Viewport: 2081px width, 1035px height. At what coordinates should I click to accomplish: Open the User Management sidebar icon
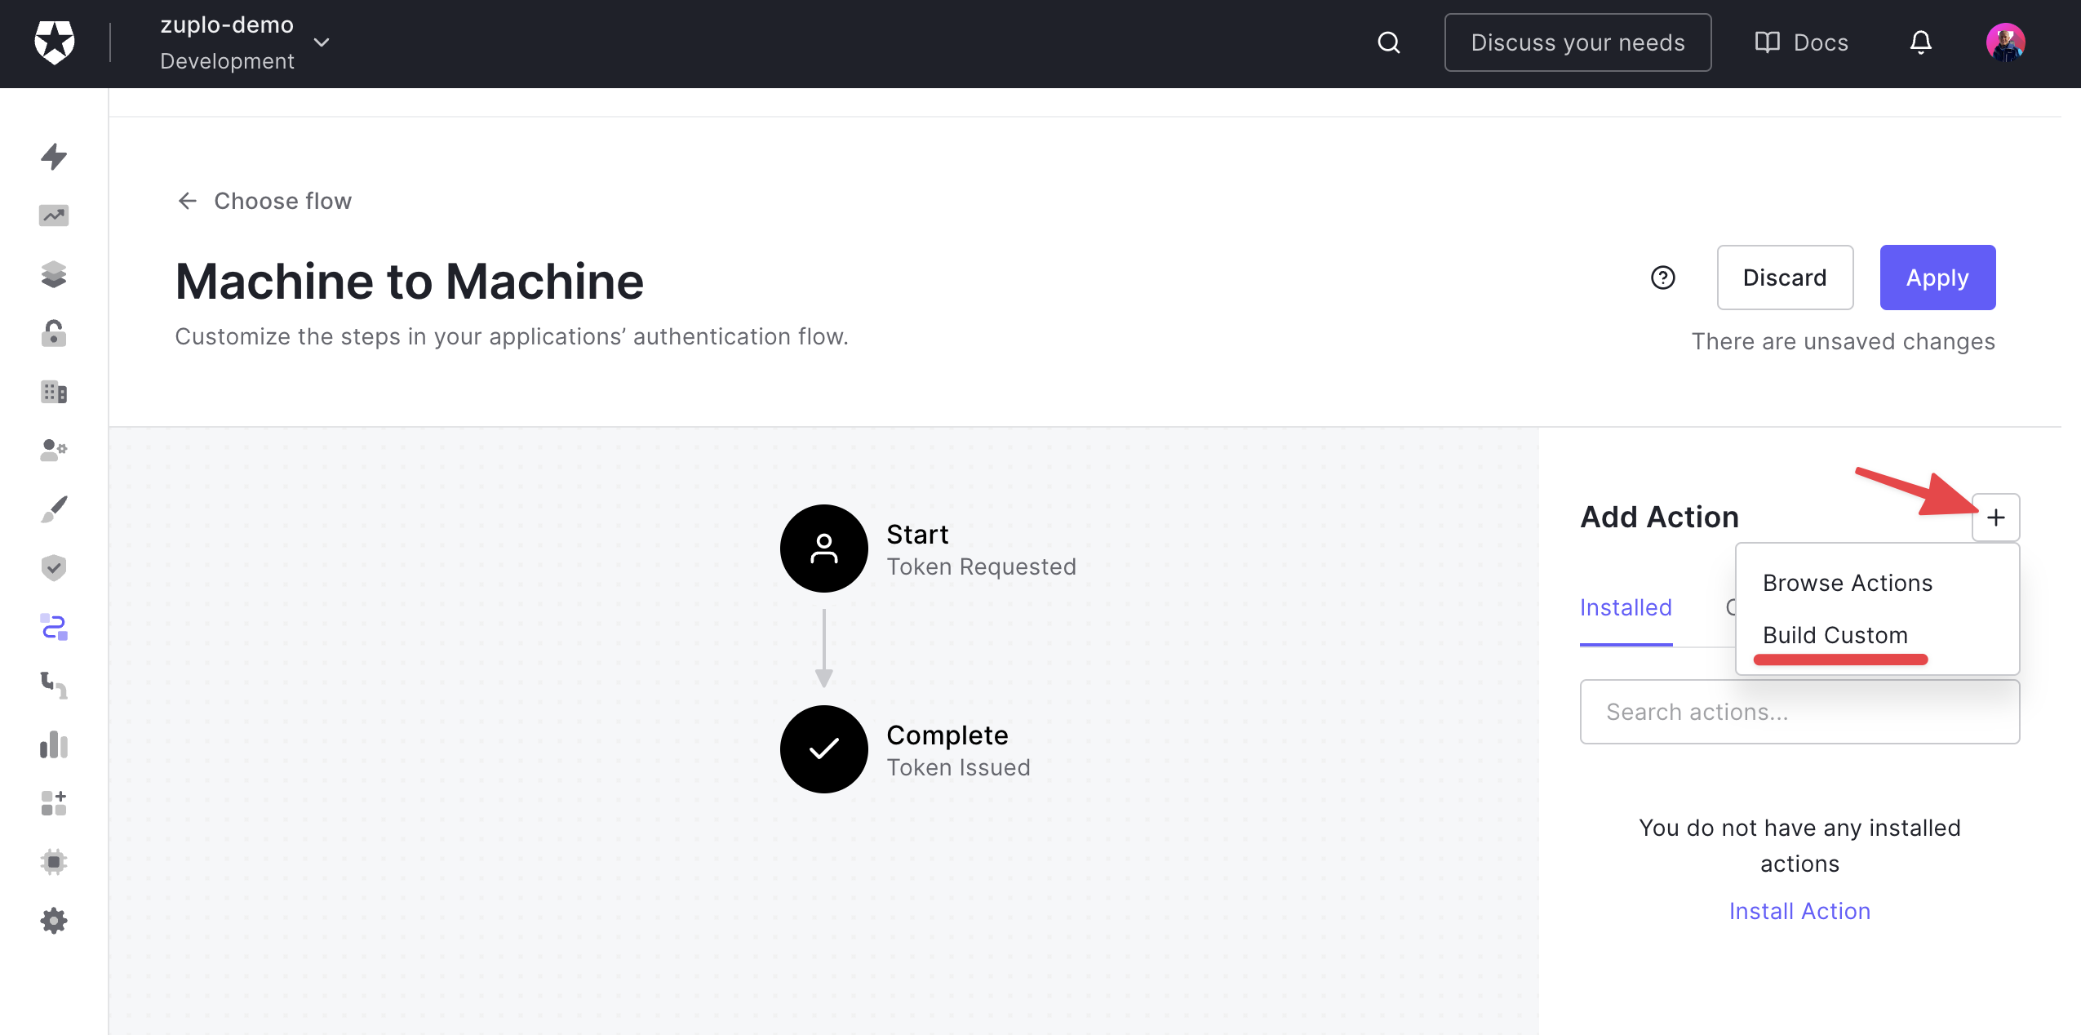(x=54, y=451)
